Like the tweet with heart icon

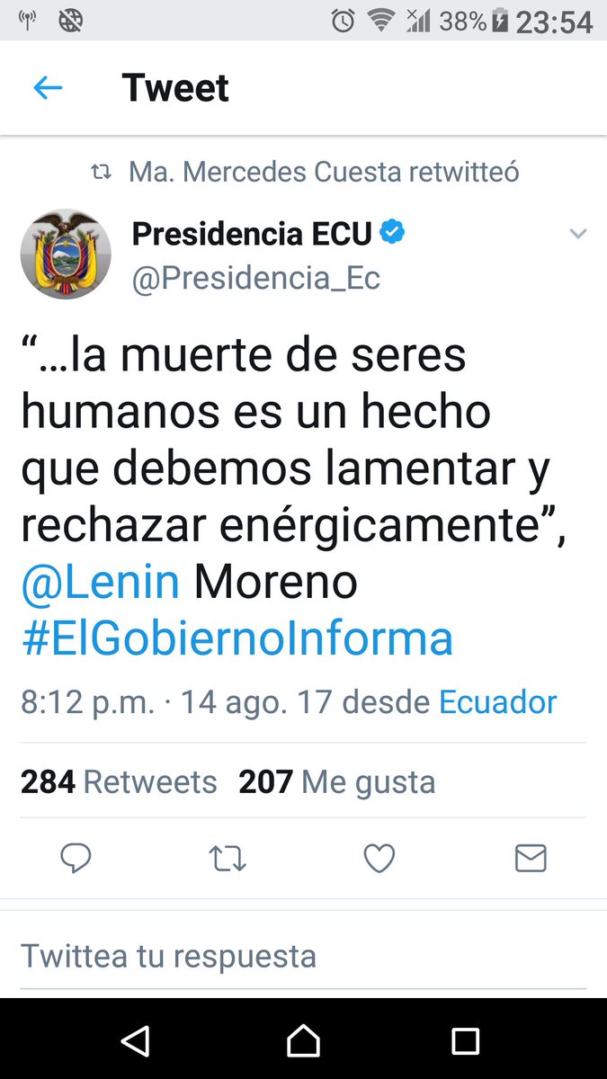click(x=379, y=860)
